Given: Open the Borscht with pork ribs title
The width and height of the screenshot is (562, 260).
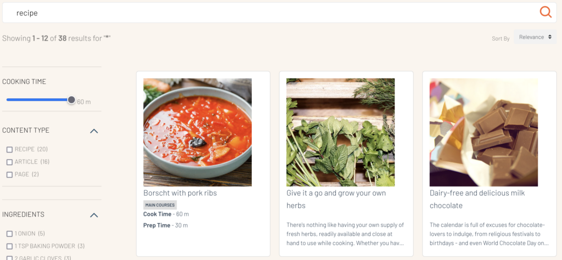Looking at the screenshot, I should point(180,193).
